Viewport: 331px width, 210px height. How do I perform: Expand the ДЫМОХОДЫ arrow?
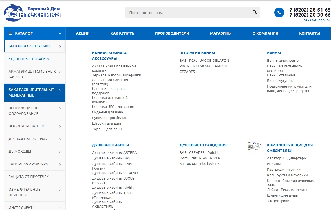(x=60, y=152)
